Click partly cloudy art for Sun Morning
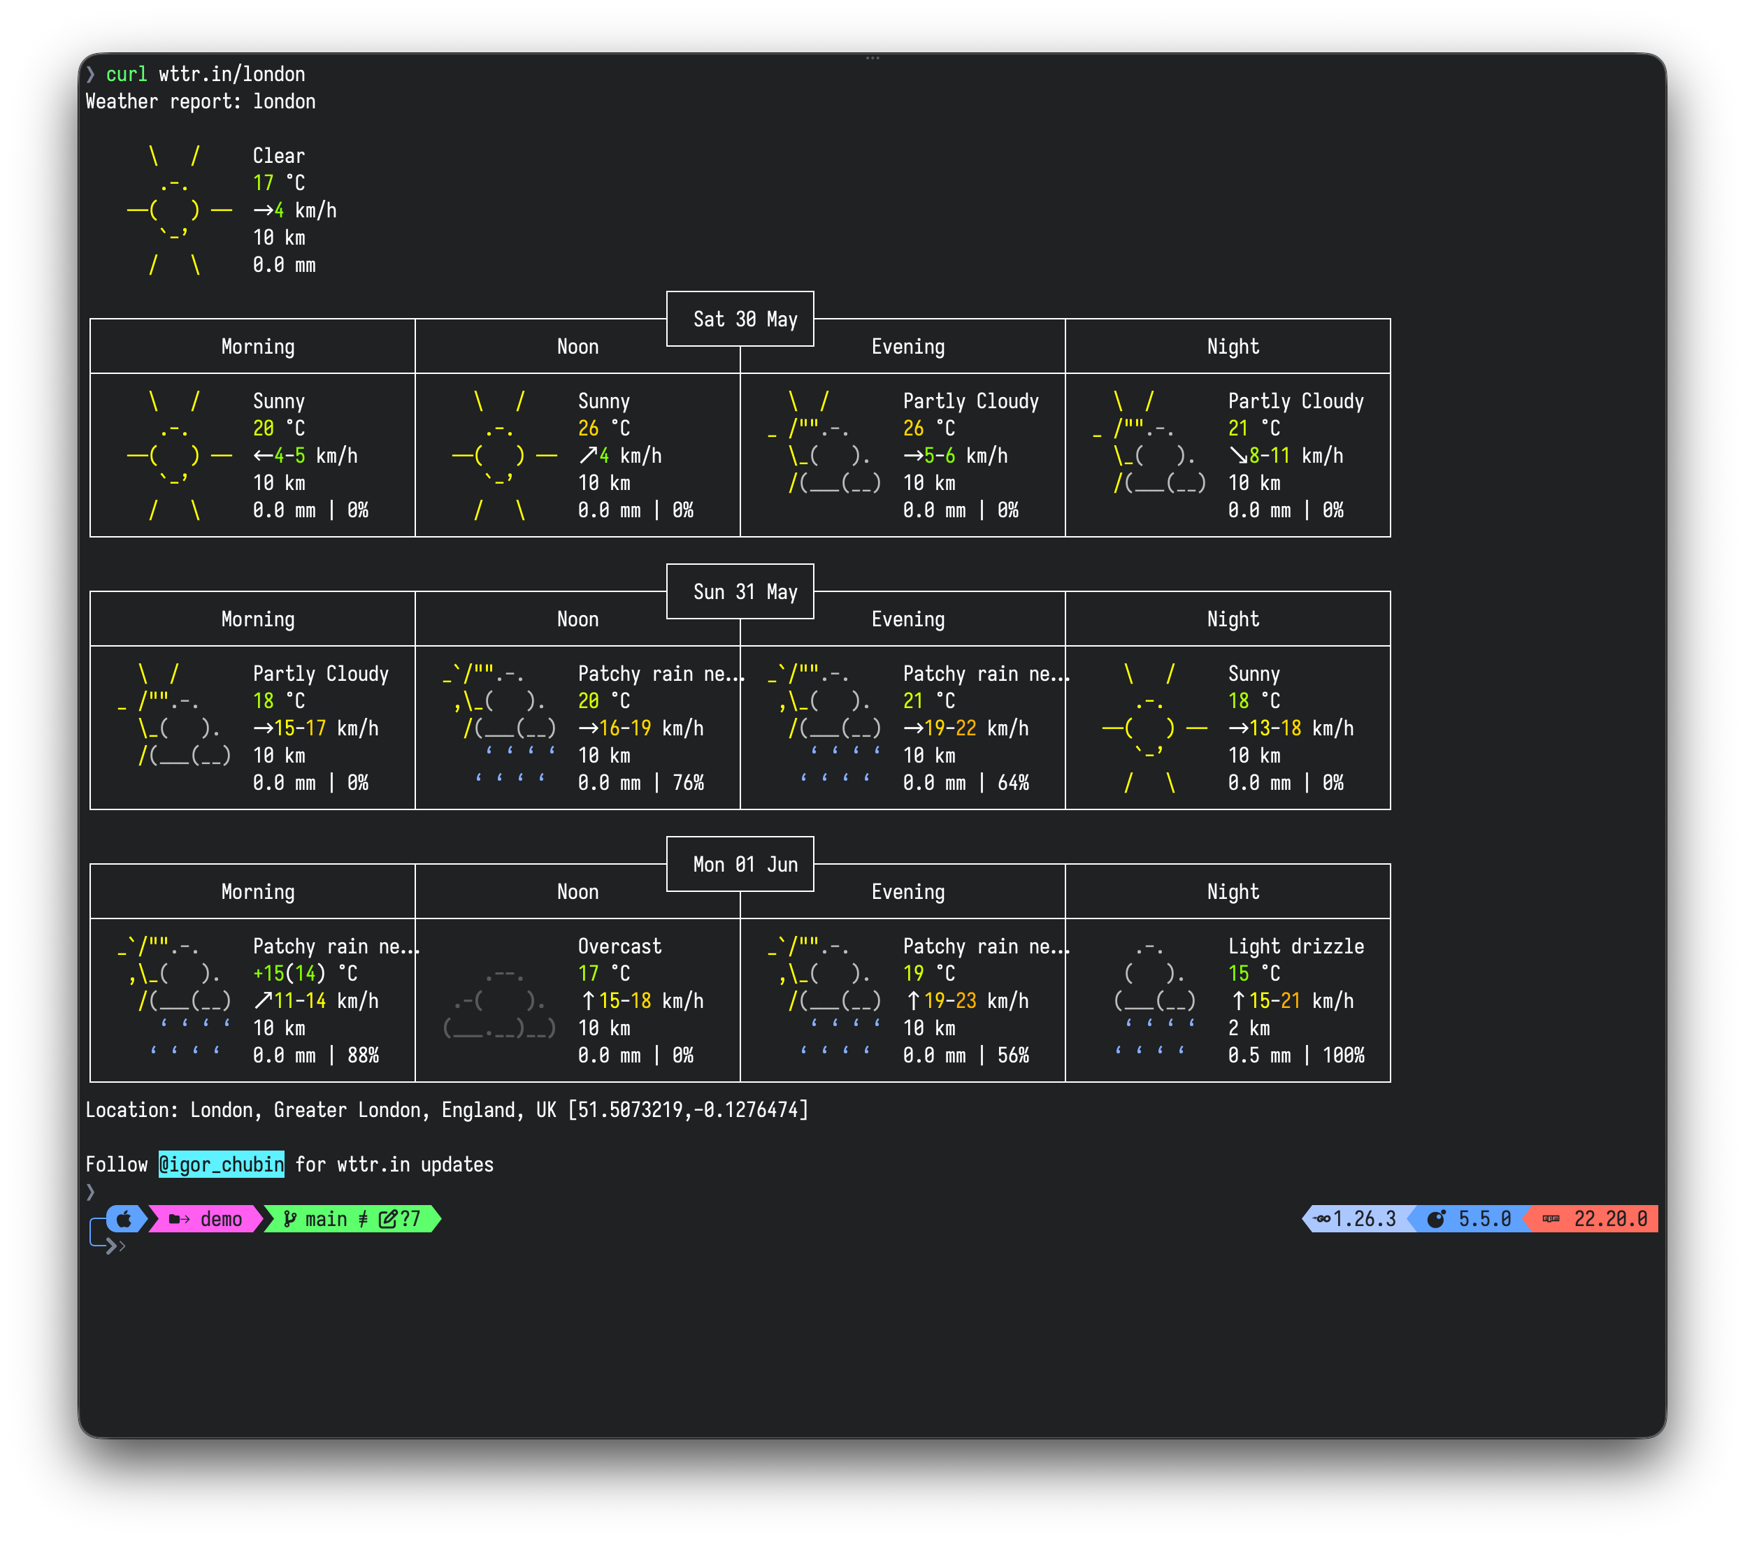 coord(174,715)
